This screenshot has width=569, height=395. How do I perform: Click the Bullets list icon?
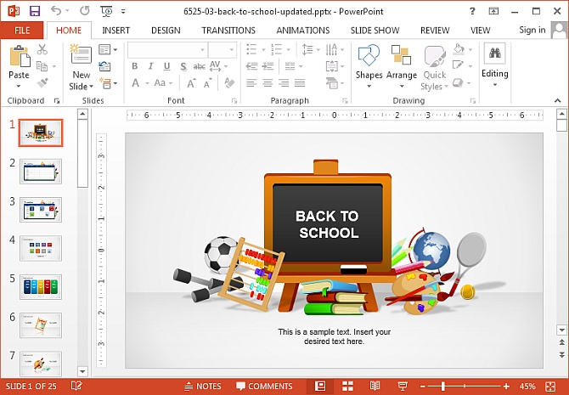point(251,49)
